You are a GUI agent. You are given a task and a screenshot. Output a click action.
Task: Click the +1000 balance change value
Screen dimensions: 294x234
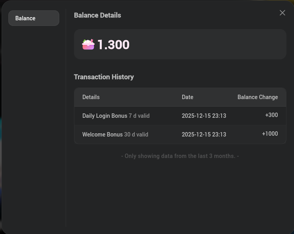[x=270, y=134]
